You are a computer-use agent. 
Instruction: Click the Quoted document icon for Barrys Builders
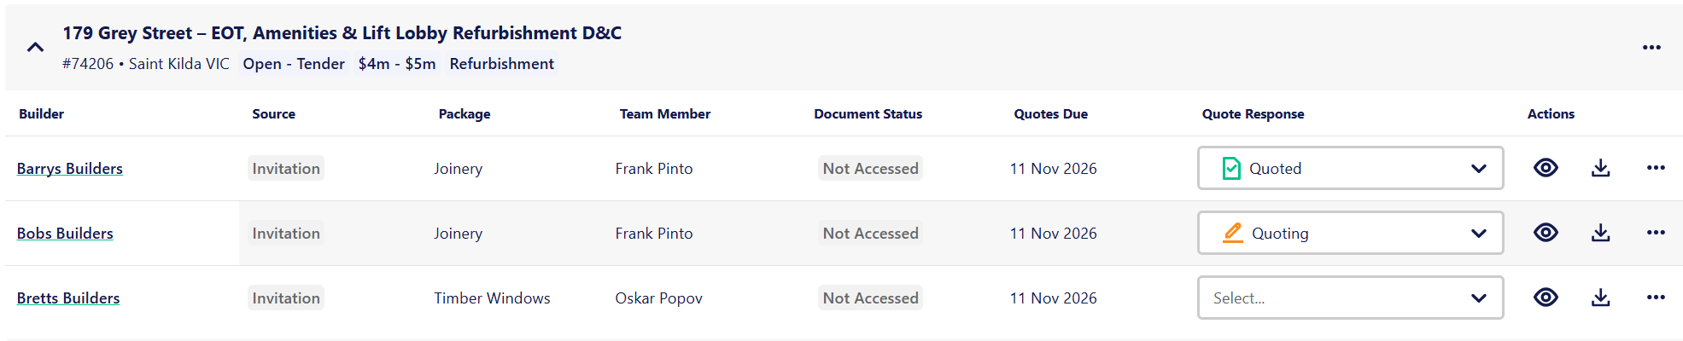coord(1231,168)
